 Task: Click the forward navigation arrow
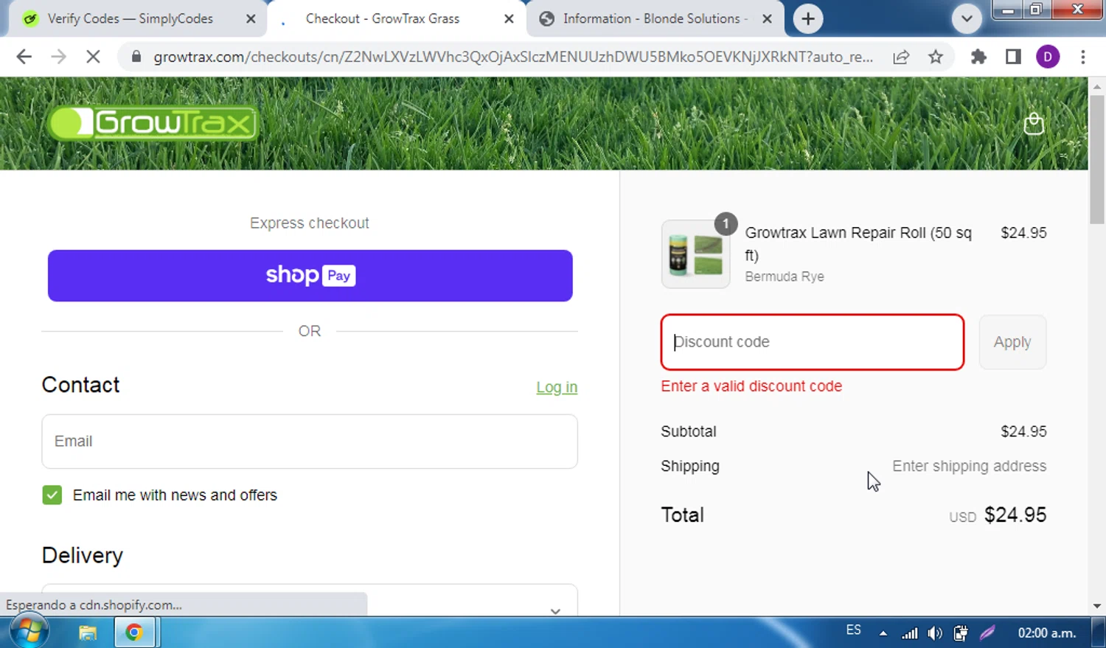pos(58,57)
